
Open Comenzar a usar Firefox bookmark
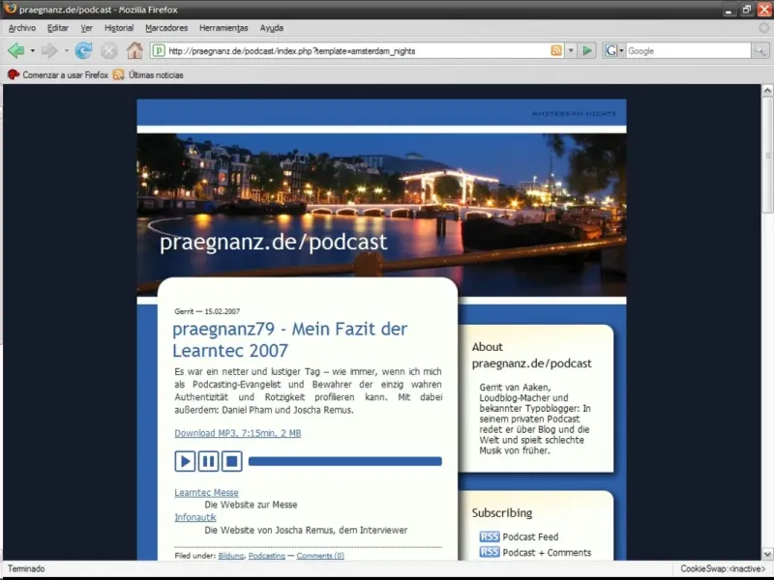coord(58,75)
